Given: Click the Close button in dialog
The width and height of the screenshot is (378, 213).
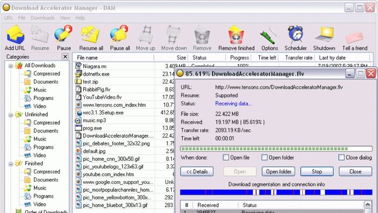Looking at the screenshot, I should tap(355, 171).
